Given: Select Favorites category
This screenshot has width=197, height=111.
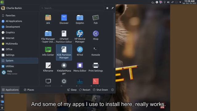Looking at the screenshot, I should [x=19, y=15].
